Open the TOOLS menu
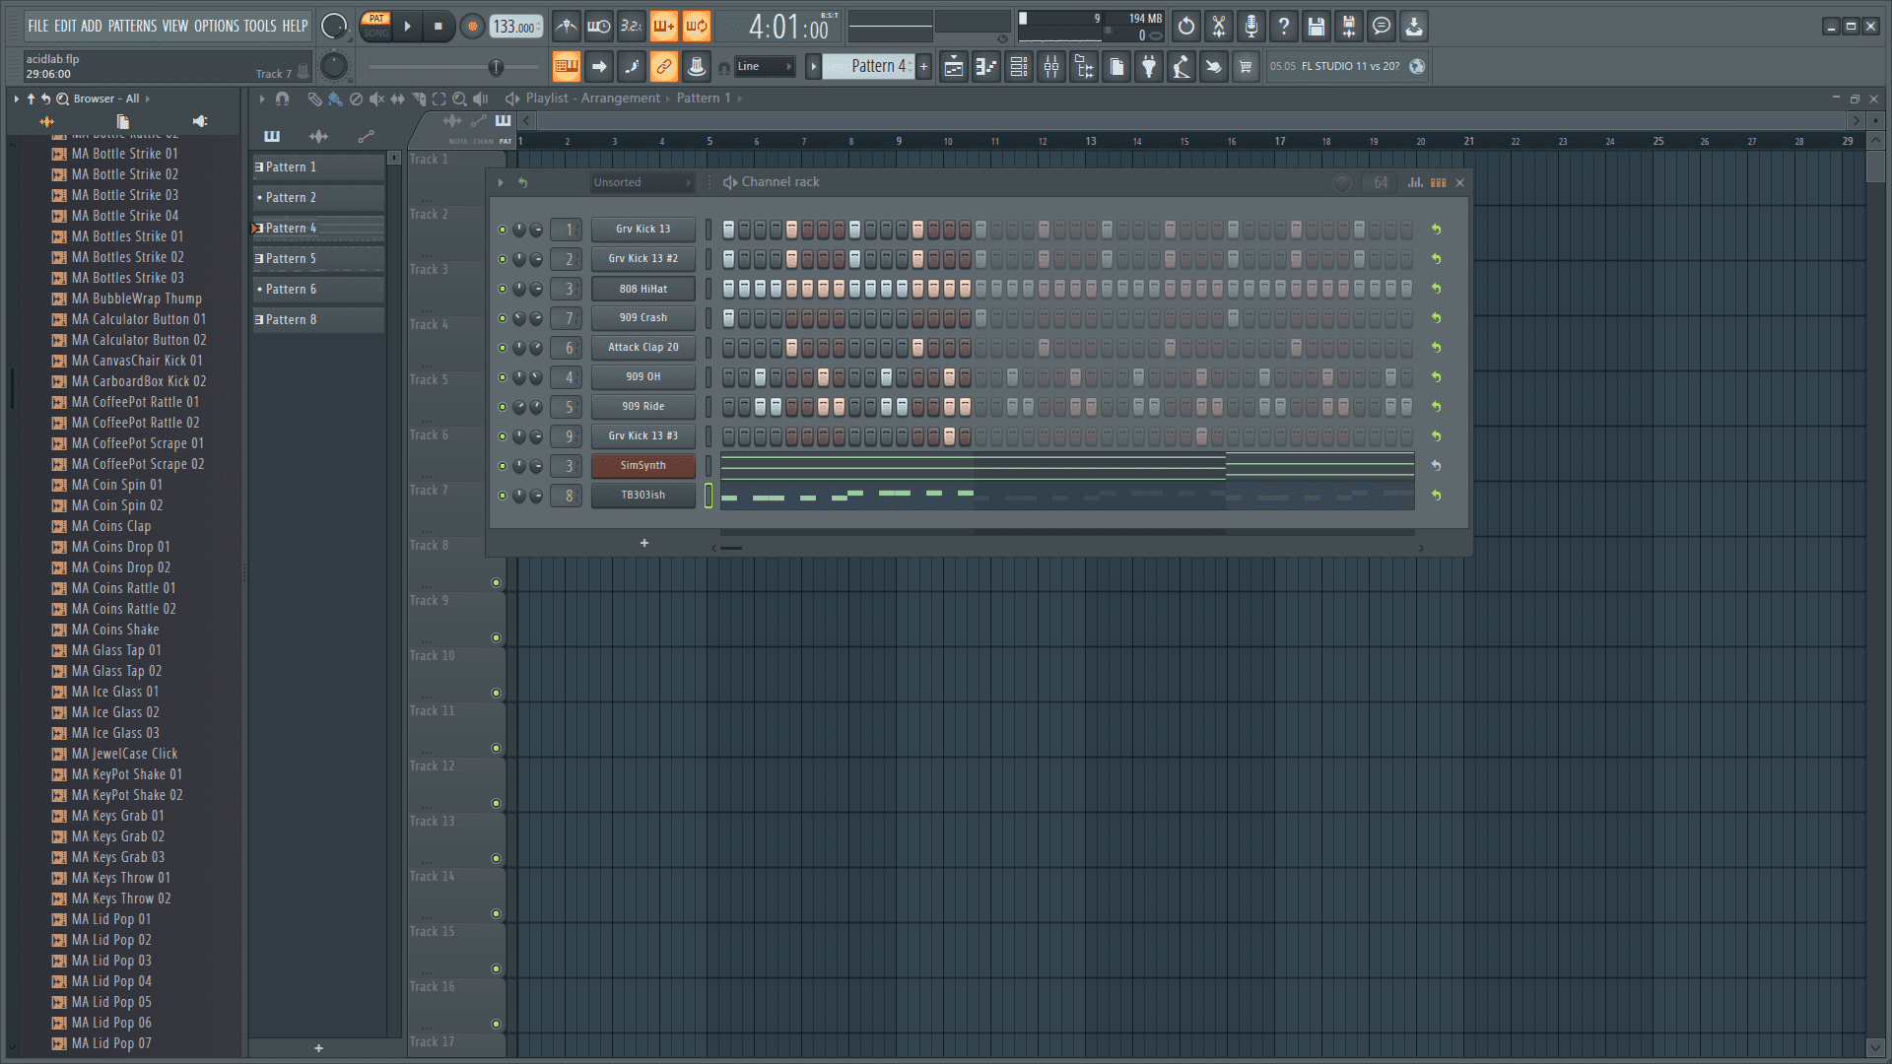The width and height of the screenshot is (1892, 1064). click(259, 26)
